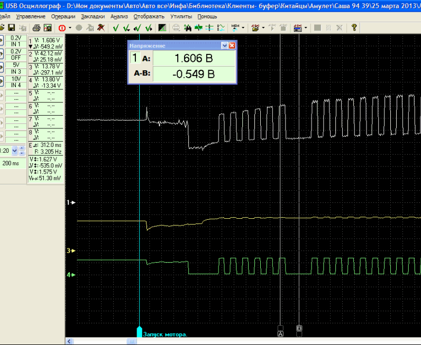Click the 200 ms timebase field
This screenshot has height=345, width=421.
point(10,163)
